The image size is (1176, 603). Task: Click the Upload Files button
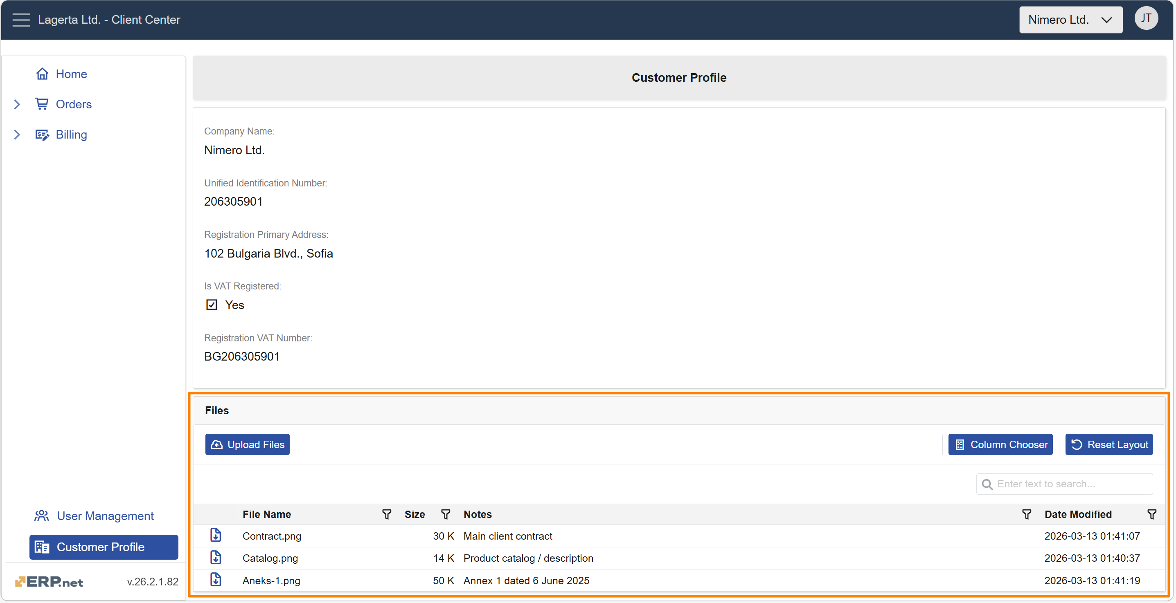coord(247,444)
